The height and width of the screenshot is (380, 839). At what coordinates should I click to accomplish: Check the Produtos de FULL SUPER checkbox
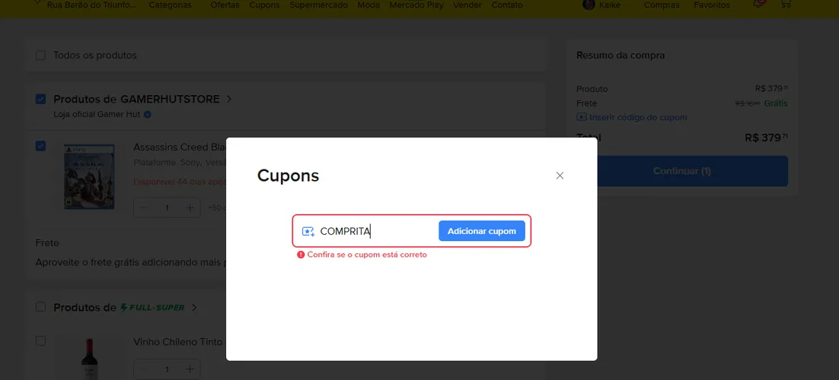click(40, 307)
